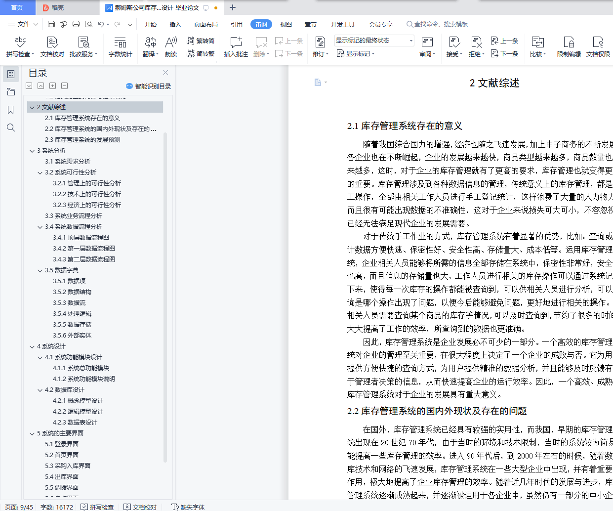This screenshot has width=613, height=511.
Task: Open a new tab with plus button
Action: pos(233,7)
